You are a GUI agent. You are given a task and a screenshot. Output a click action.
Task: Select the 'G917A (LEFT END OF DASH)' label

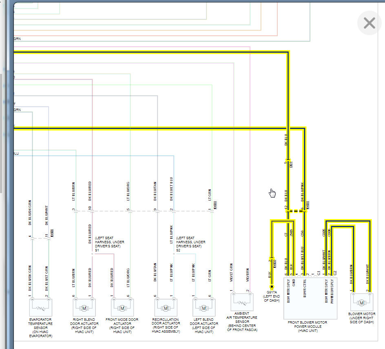[272, 296]
